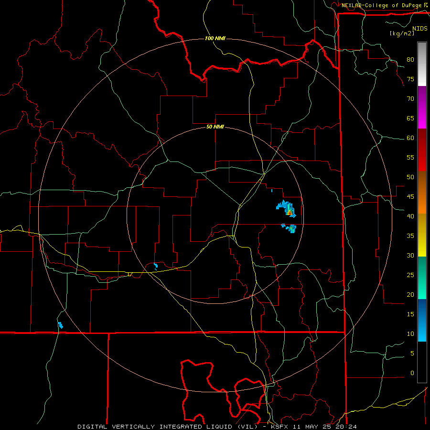Image resolution: width=430 pixels, height=430 pixels.
Task: Click the NIDS label near the legend
Action: (419, 29)
